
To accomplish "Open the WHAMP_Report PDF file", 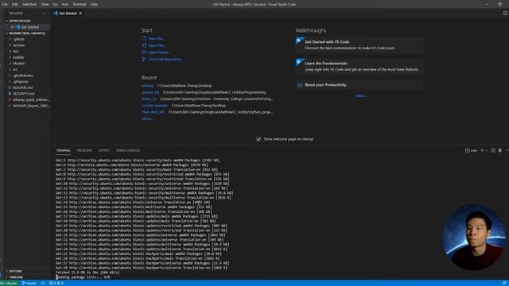I will (x=31, y=106).
